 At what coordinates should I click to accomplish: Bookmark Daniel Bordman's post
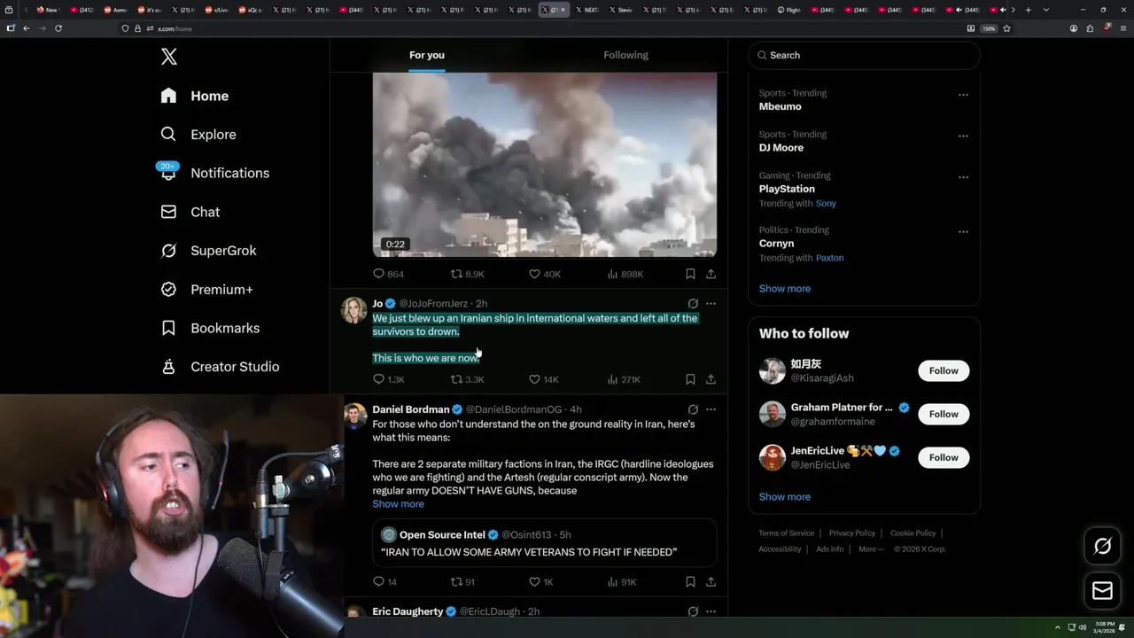click(690, 582)
